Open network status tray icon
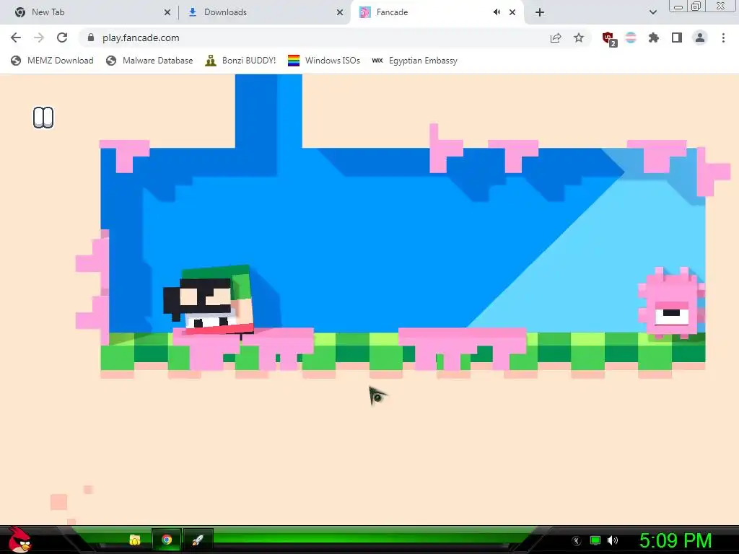The width and height of the screenshot is (739, 554). pyautogui.click(x=595, y=540)
